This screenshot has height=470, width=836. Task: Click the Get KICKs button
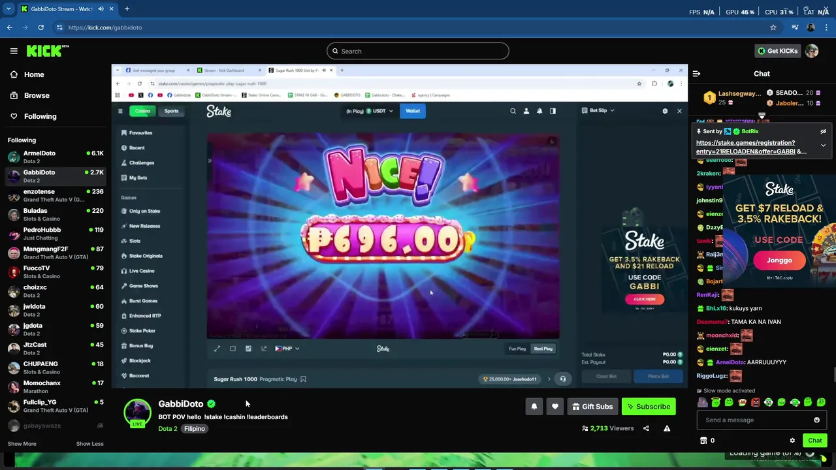coord(777,51)
